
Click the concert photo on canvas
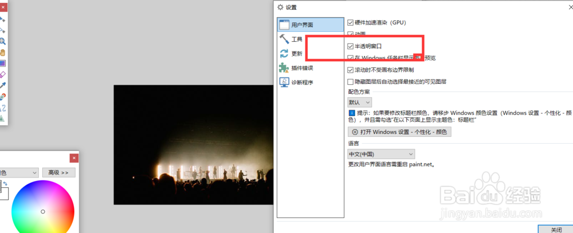194,145
